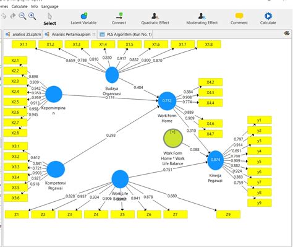Select the Kepemimpinan latent variable circle
293x247 pixels.
click(x=54, y=94)
